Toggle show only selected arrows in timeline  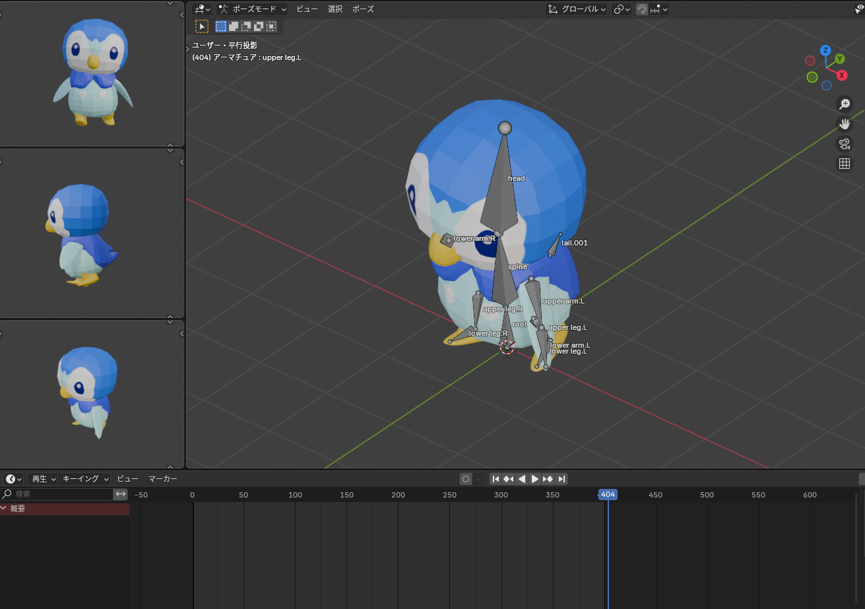pos(121,494)
